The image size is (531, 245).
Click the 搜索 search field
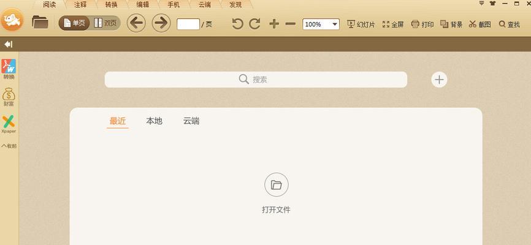(256, 80)
